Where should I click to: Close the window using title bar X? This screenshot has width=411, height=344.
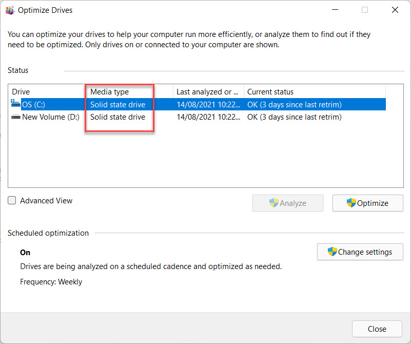(395, 10)
